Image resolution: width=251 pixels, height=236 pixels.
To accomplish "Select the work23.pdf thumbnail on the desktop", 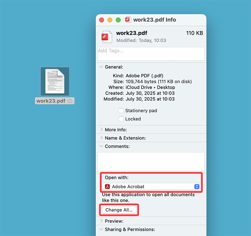I will [x=55, y=81].
